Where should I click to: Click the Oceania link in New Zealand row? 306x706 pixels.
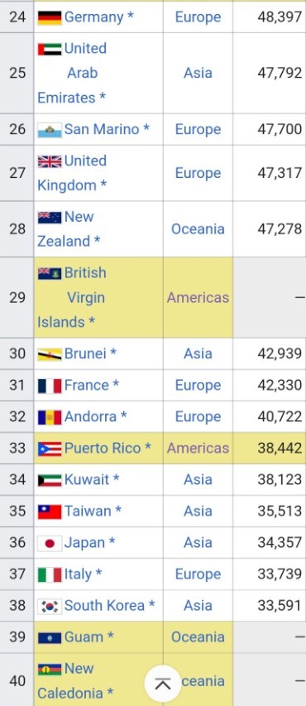click(x=198, y=229)
